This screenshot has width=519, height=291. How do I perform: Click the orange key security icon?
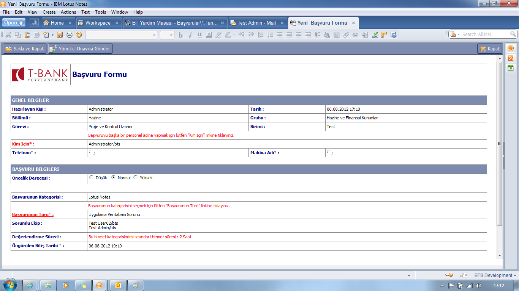click(x=449, y=275)
